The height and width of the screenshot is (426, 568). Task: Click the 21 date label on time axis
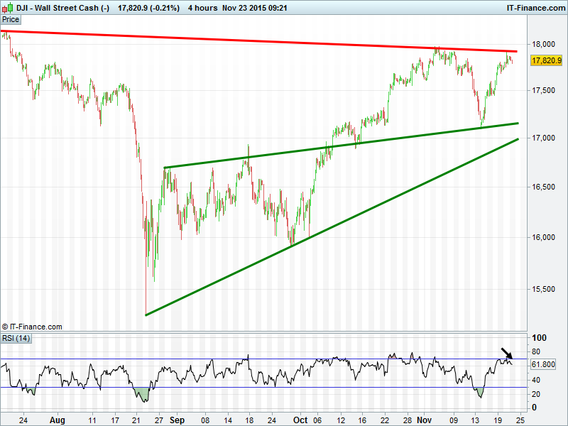[x=136, y=420]
